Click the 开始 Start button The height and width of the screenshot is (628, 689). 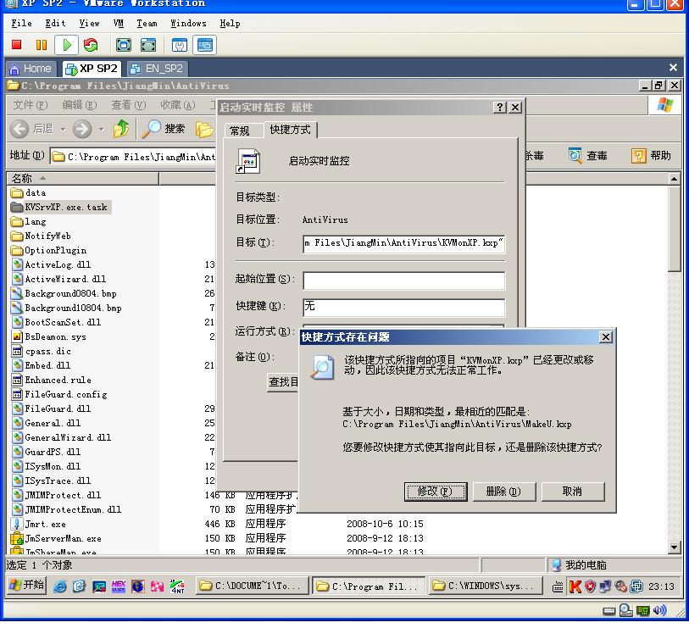tap(27, 586)
